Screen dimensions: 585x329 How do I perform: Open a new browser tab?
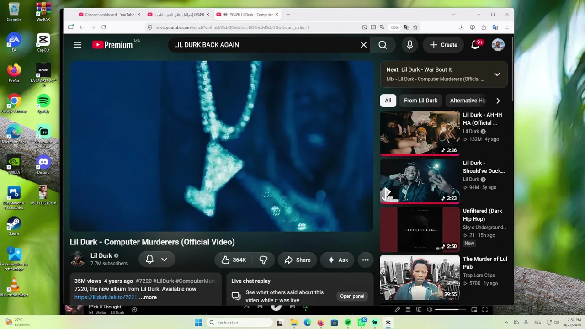(288, 15)
